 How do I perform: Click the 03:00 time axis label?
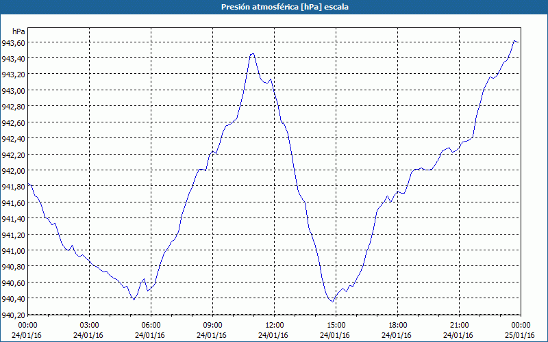[x=90, y=326]
